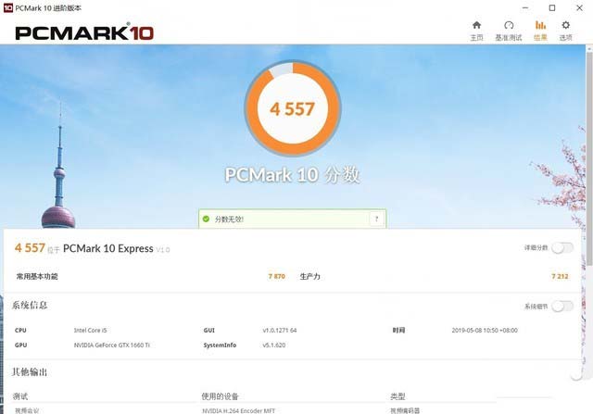Screen dimensions: 593x414
Task: Click the green checkmark score validity icon
Action: 206,219
